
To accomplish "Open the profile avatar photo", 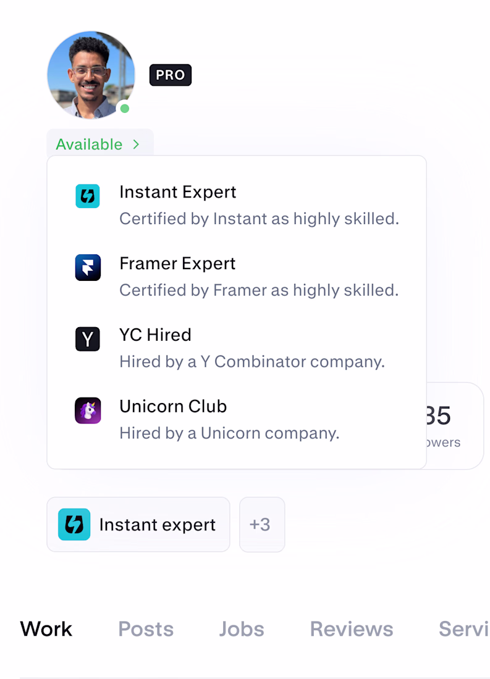I will pos(91,75).
